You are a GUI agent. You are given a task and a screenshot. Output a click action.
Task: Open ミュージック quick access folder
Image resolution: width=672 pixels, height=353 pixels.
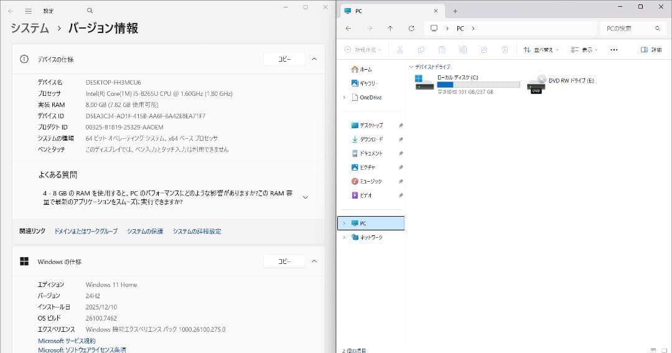366,181
